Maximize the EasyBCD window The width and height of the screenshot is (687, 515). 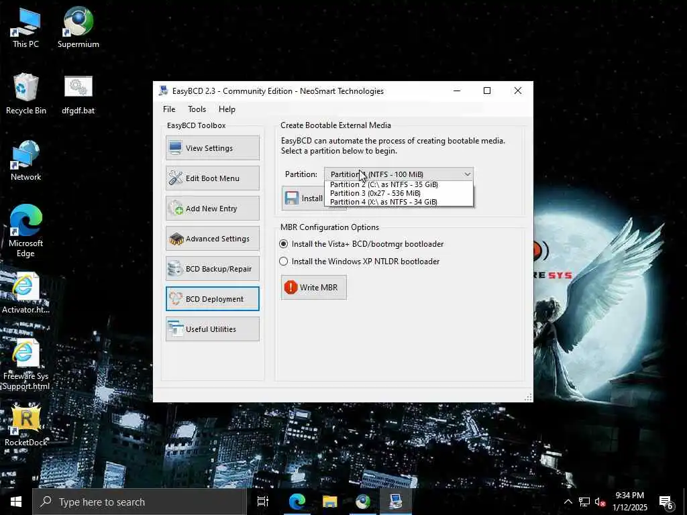[x=487, y=91]
